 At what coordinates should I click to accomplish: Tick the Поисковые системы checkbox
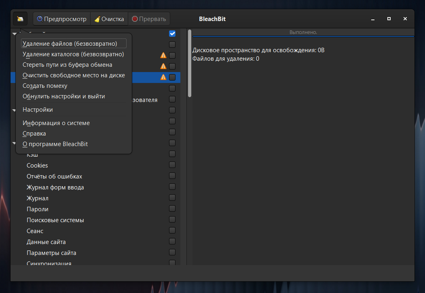[172, 219]
